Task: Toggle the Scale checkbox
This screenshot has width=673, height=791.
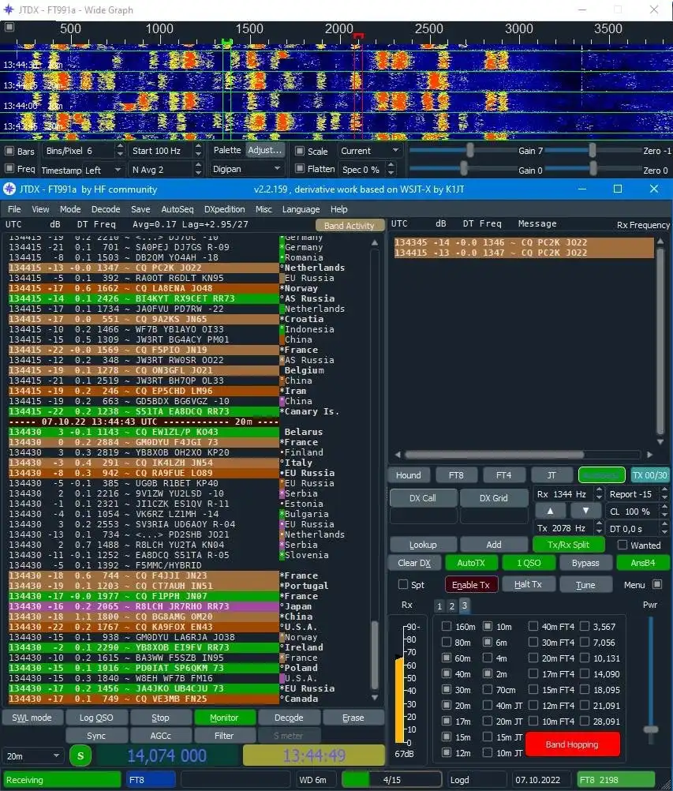Action: (300, 151)
